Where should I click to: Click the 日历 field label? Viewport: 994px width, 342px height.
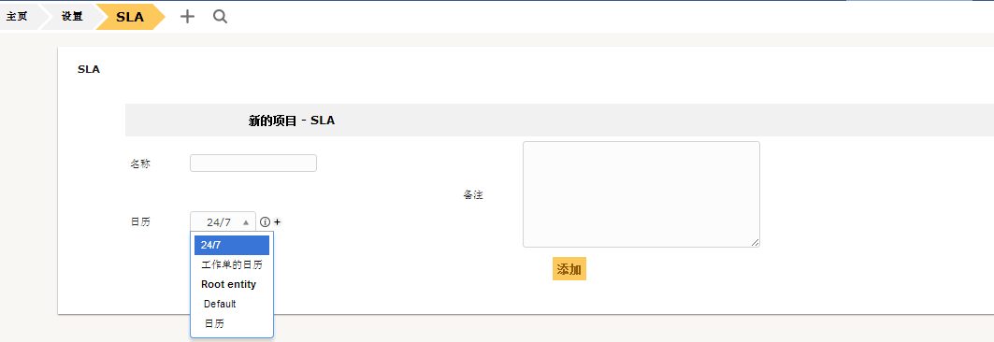140,221
